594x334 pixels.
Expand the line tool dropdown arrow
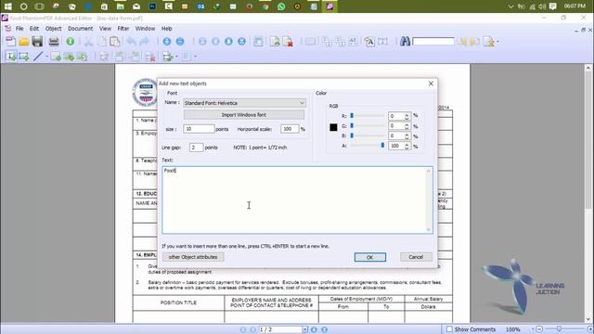coord(46,57)
